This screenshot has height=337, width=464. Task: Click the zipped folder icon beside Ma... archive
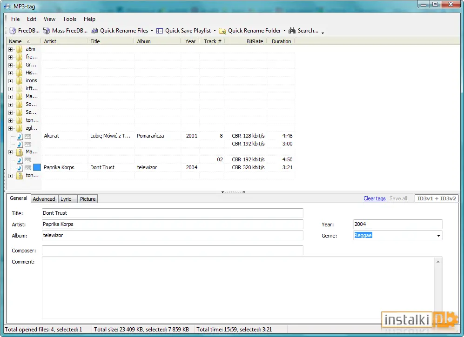[x=20, y=152]
